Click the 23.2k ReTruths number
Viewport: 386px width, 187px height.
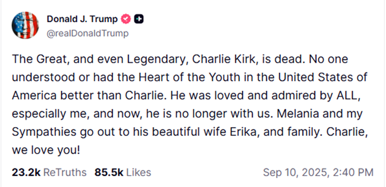[x=26, y=172]
